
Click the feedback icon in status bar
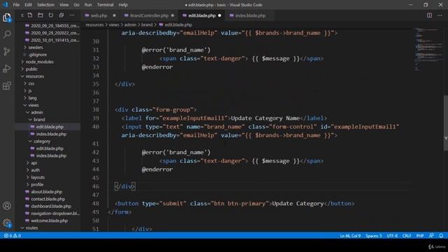coord(431,236)
